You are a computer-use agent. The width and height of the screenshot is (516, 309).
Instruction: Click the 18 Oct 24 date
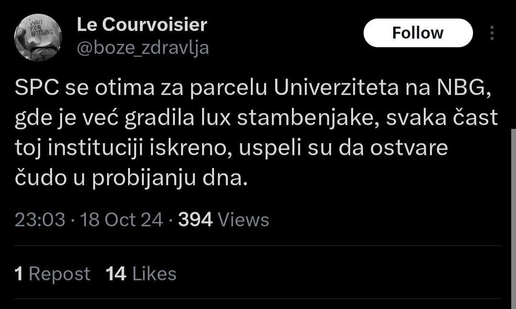click(121, 220)
